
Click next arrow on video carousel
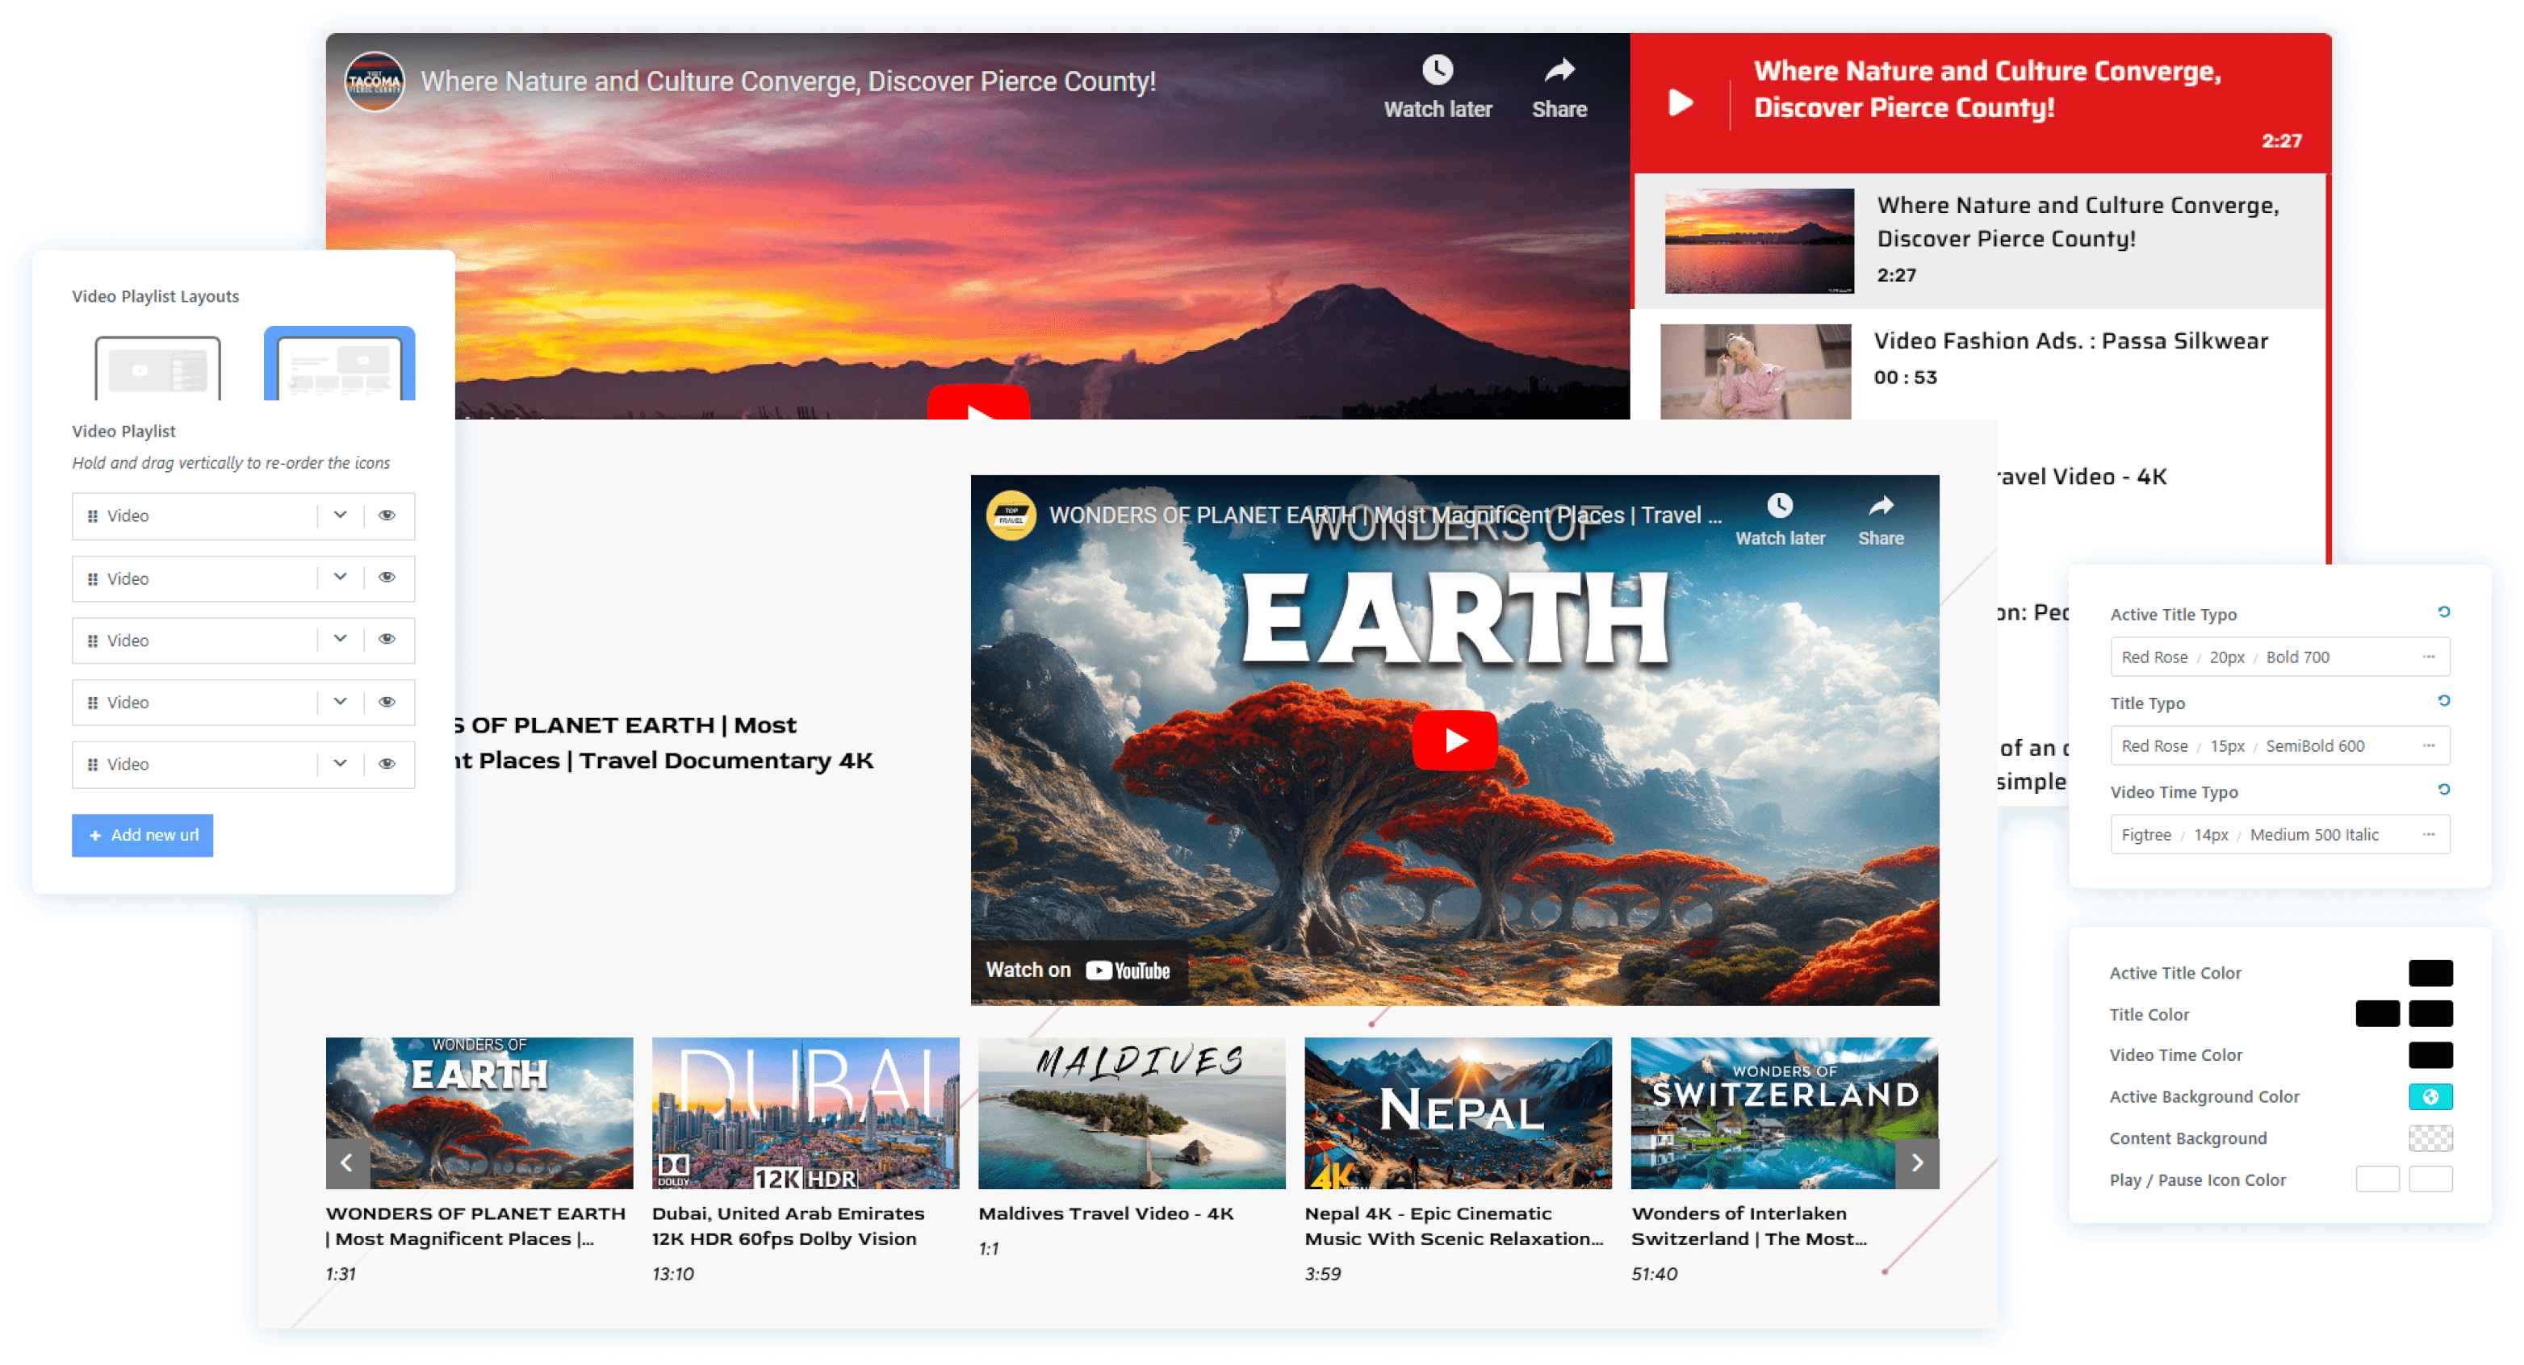(1916, 1163)
